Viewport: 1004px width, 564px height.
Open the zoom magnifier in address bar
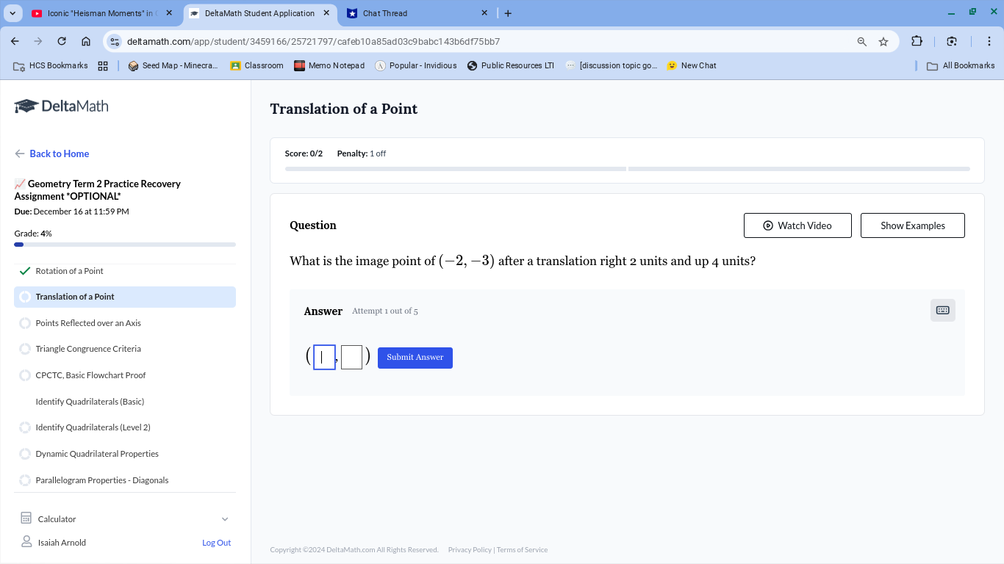coord(862,42)
